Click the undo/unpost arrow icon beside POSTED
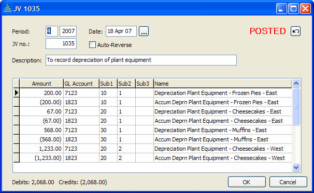The width and height of the screenshot is (314, 193). click(x=295, y=31)
